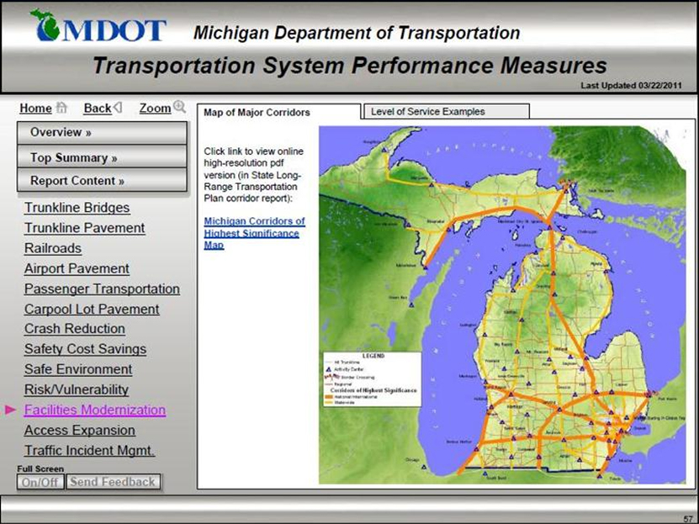
Task: Click the Transportation System Performance Measures title
Action: (350, 66)
